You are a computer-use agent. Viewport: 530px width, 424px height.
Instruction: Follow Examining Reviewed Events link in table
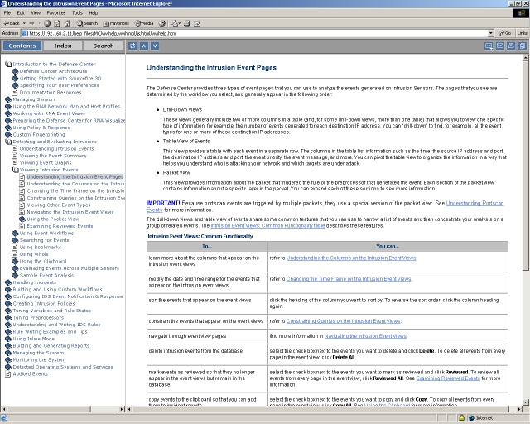point(448,378)
